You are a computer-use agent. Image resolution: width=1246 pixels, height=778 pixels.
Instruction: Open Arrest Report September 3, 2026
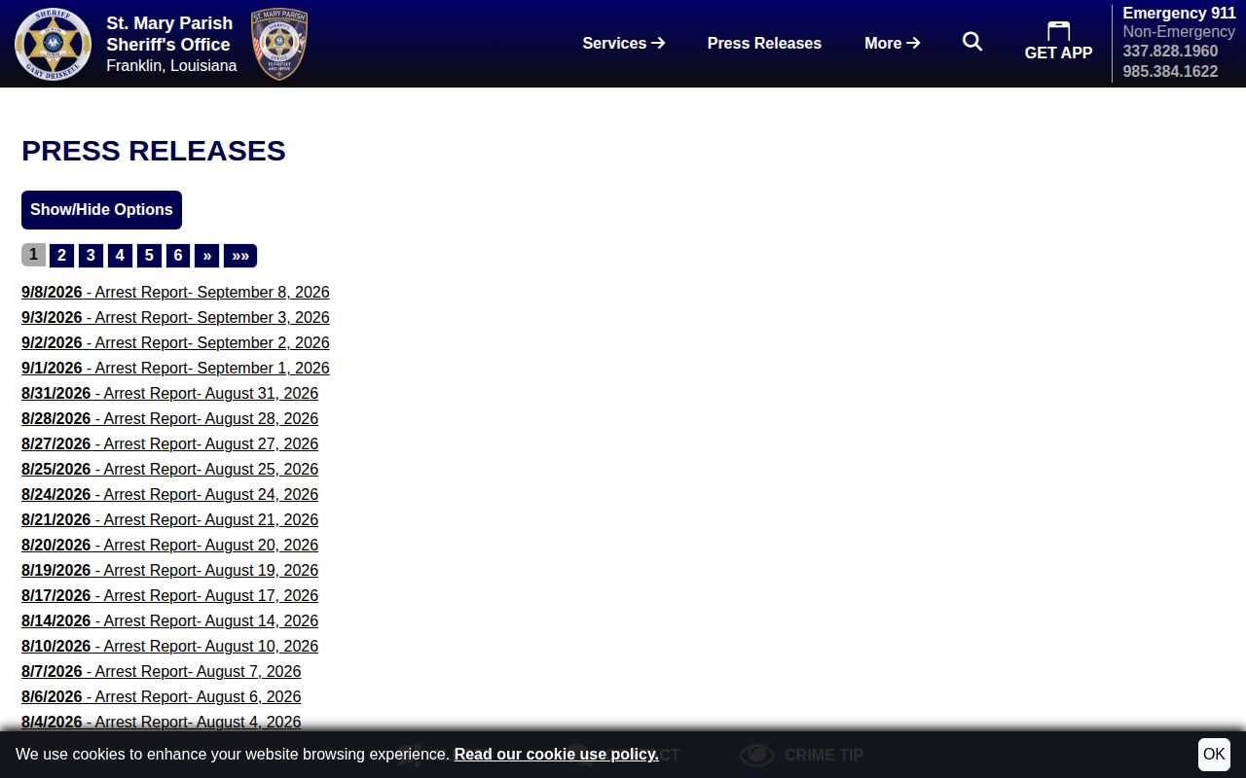pos(175,318)
